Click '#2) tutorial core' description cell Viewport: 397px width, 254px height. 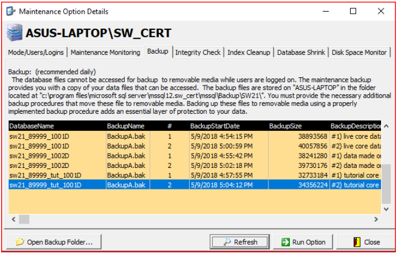(x=356, y=185)
